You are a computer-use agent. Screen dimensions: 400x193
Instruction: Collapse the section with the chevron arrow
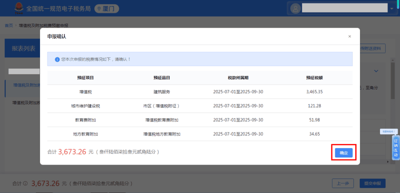click(x=376, y=71)
